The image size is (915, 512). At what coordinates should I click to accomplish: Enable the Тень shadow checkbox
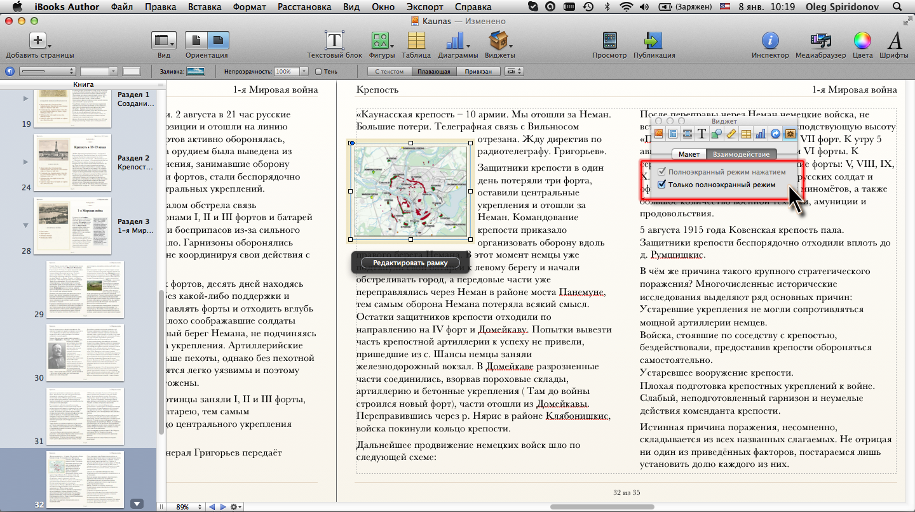(319, 72)
